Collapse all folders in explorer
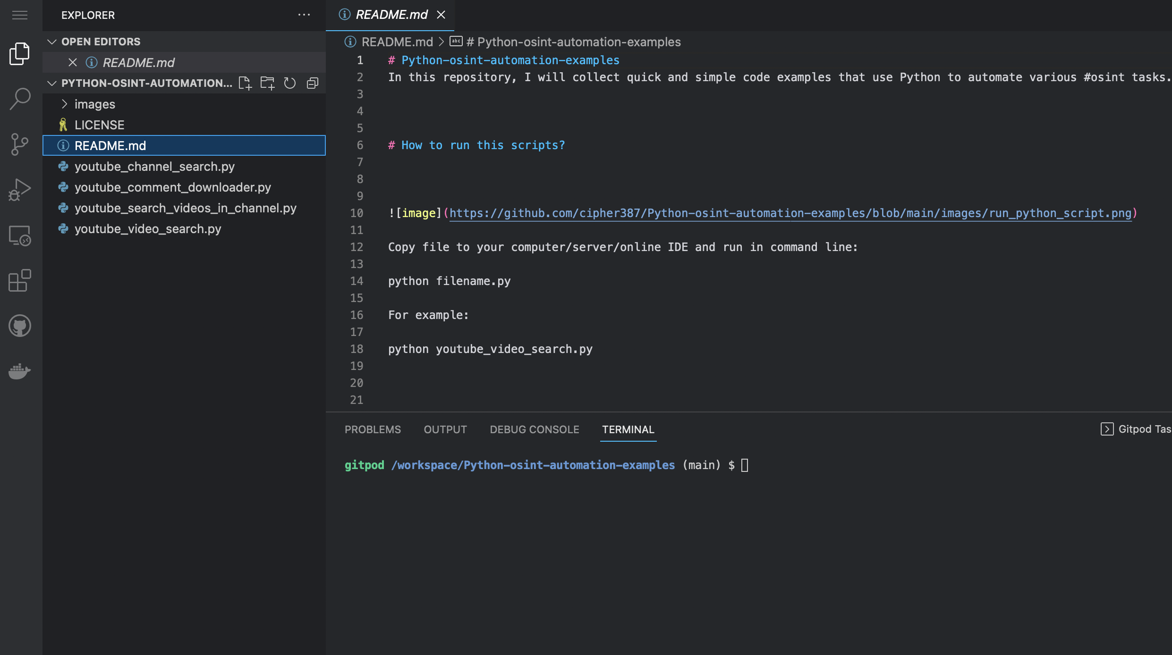Screen dimensions: 1172x655 tap(312, 83)
